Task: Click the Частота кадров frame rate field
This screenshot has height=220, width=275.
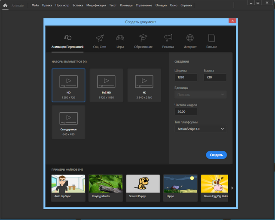Action: (x=186, y=112)
